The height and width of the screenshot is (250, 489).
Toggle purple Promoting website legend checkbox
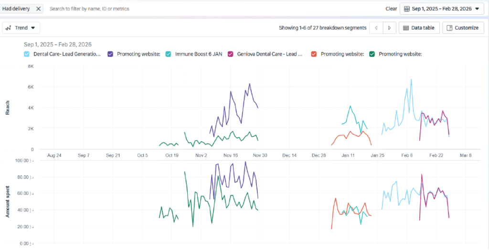(110, 54)
